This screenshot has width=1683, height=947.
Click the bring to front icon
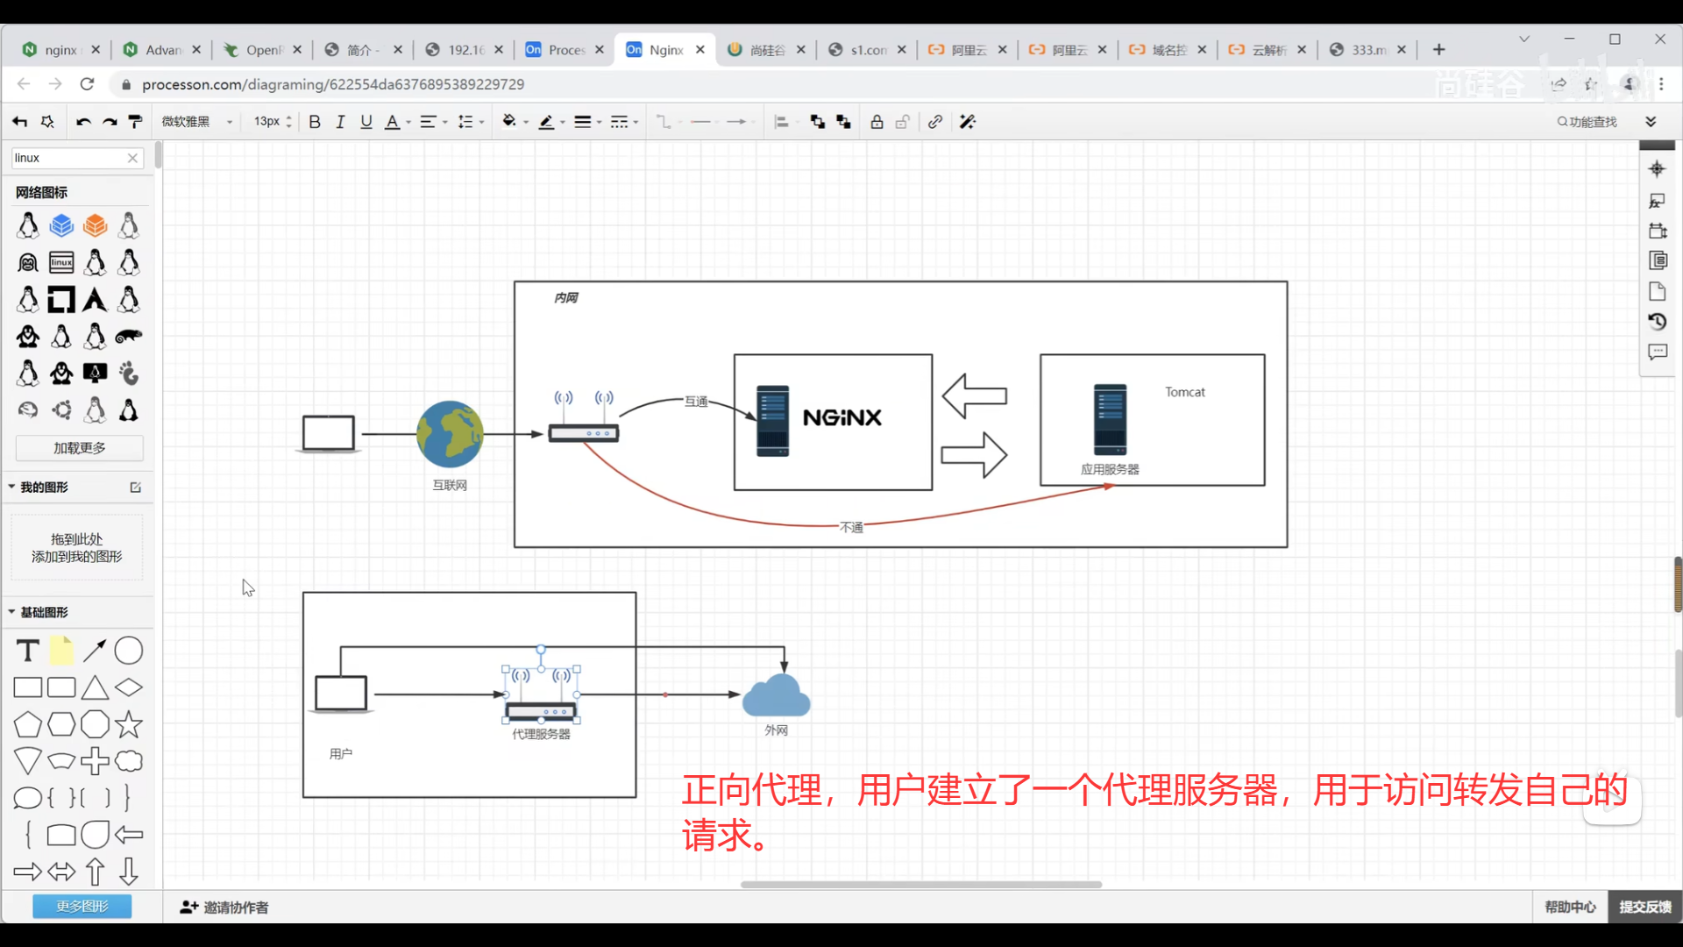[817, 122]
